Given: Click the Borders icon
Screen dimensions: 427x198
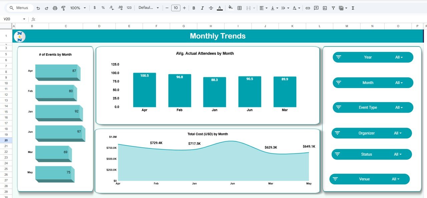Looking at the screenshot, I should [x=240, y=8].
